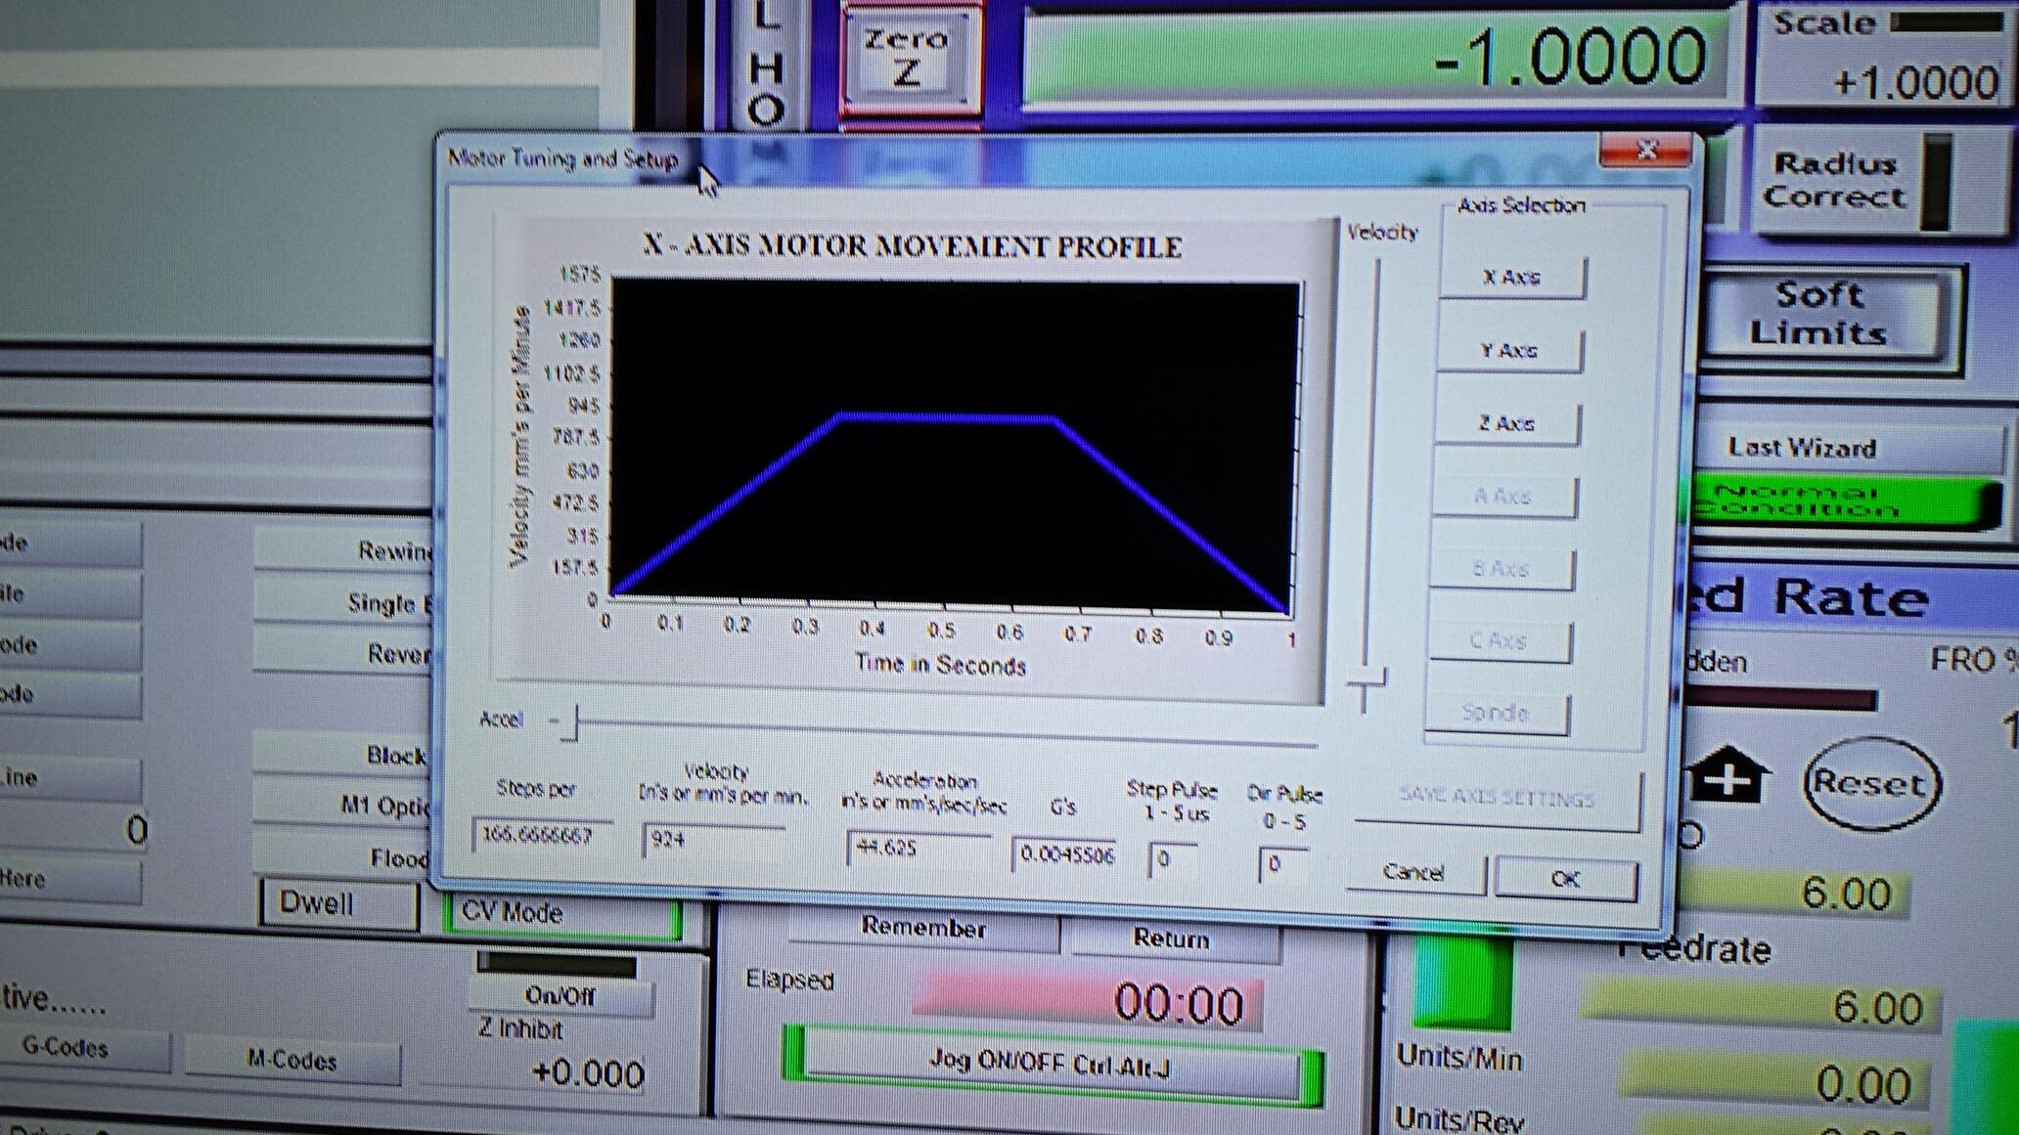Select Y Axis in Axis Selection
Image resolution: width=2019 pixels, height=1135 pixels.
1508,351
